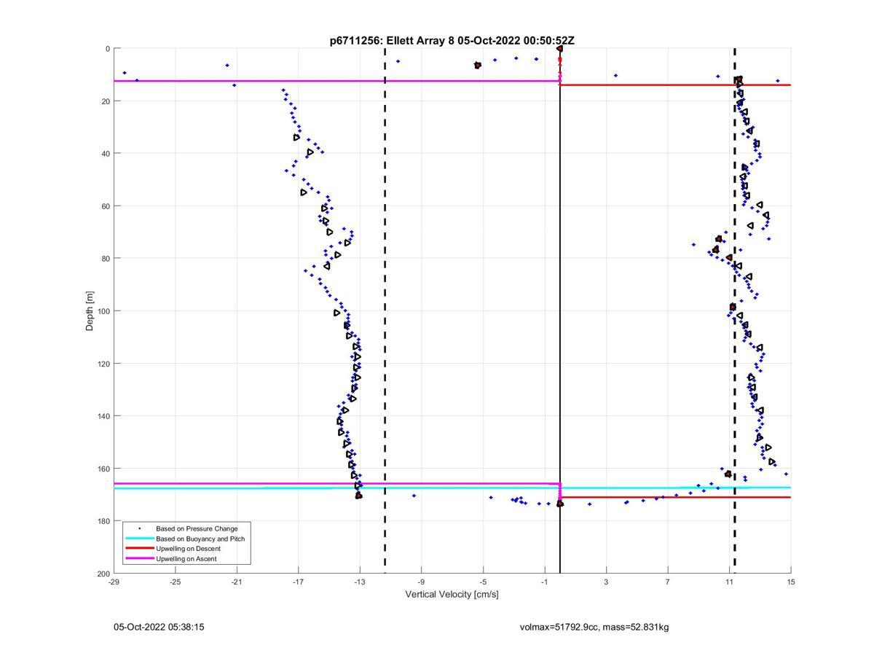Click the 'Upwelling on Ascent' legend entry
The width and height of the screenshot is (874, 645).
tap(186, 559)
